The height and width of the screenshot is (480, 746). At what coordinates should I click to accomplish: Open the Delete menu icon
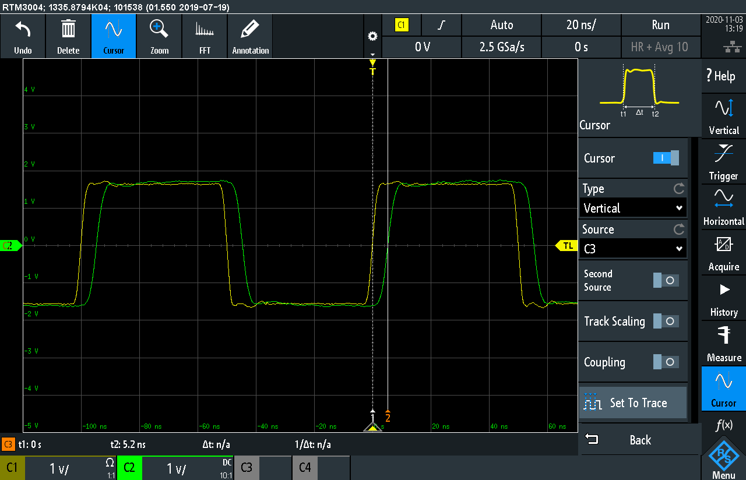[68, 36]
